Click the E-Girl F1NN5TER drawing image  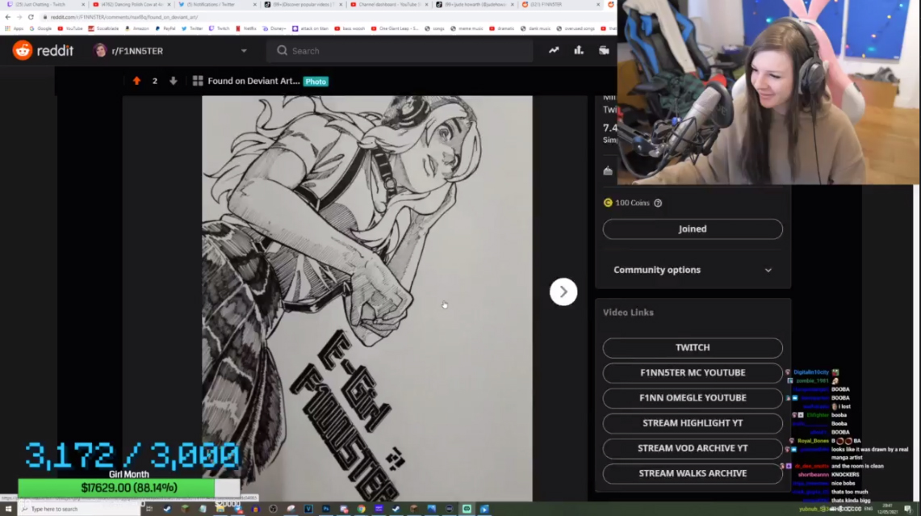click(367, 299)
